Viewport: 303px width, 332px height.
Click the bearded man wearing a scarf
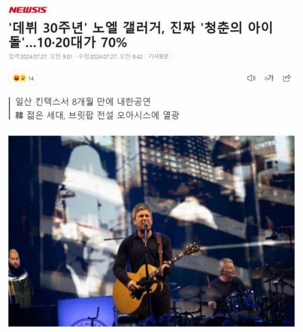pyautogui.click(x=18, y=278)
